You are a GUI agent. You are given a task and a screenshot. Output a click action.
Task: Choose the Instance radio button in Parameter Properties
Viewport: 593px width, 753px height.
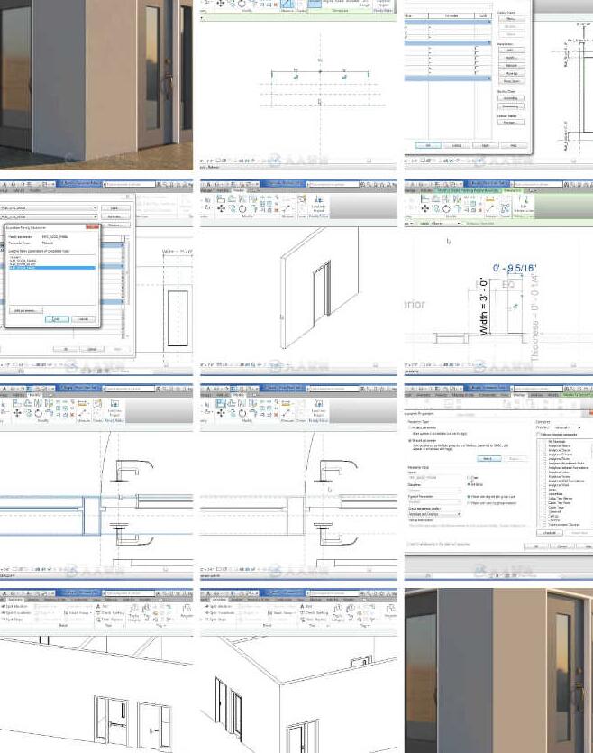(469, 484)
